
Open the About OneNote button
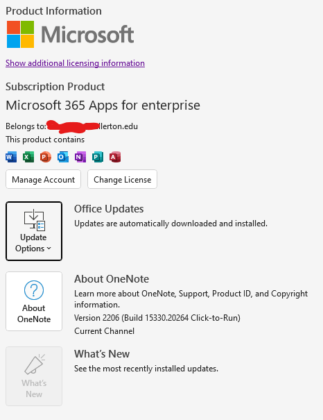34,301
